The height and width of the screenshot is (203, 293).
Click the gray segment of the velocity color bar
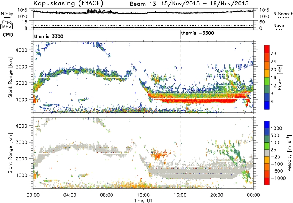point(267,153)
